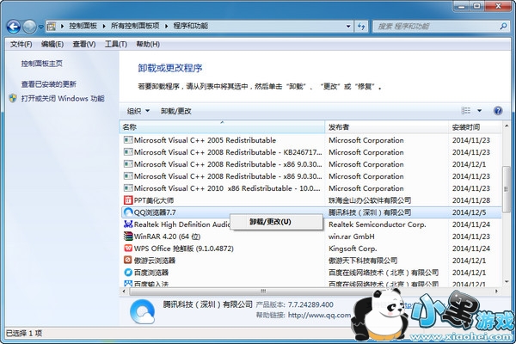Select 傲游云浏览器 entry
Image resolution: width=516 pixels, height=344 pixels.
pyautogui.click(x=155, y=261)
